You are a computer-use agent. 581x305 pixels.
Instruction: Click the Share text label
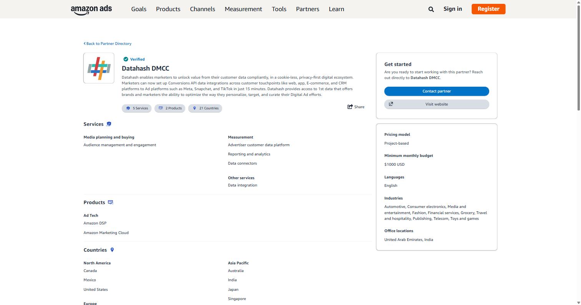[x=359, y=107]
